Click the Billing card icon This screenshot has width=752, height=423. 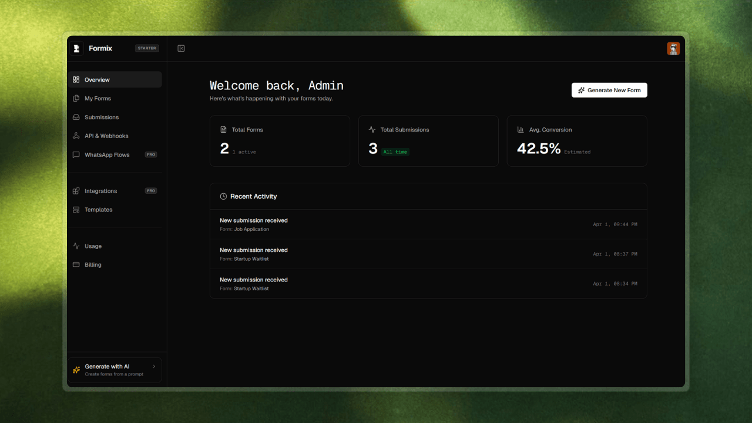[x=76, y=264]
